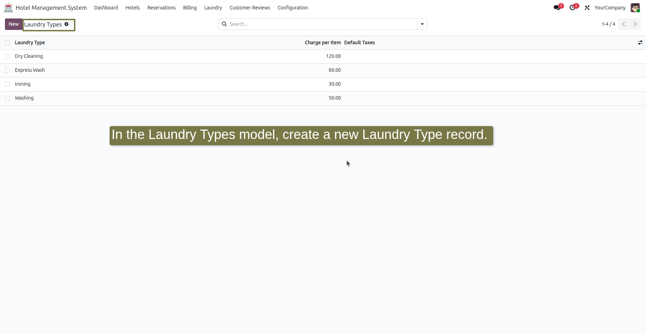This screenshot has height=334, width=646.
Task: Sort by Charge per Item column header
Action: point(323,42)
